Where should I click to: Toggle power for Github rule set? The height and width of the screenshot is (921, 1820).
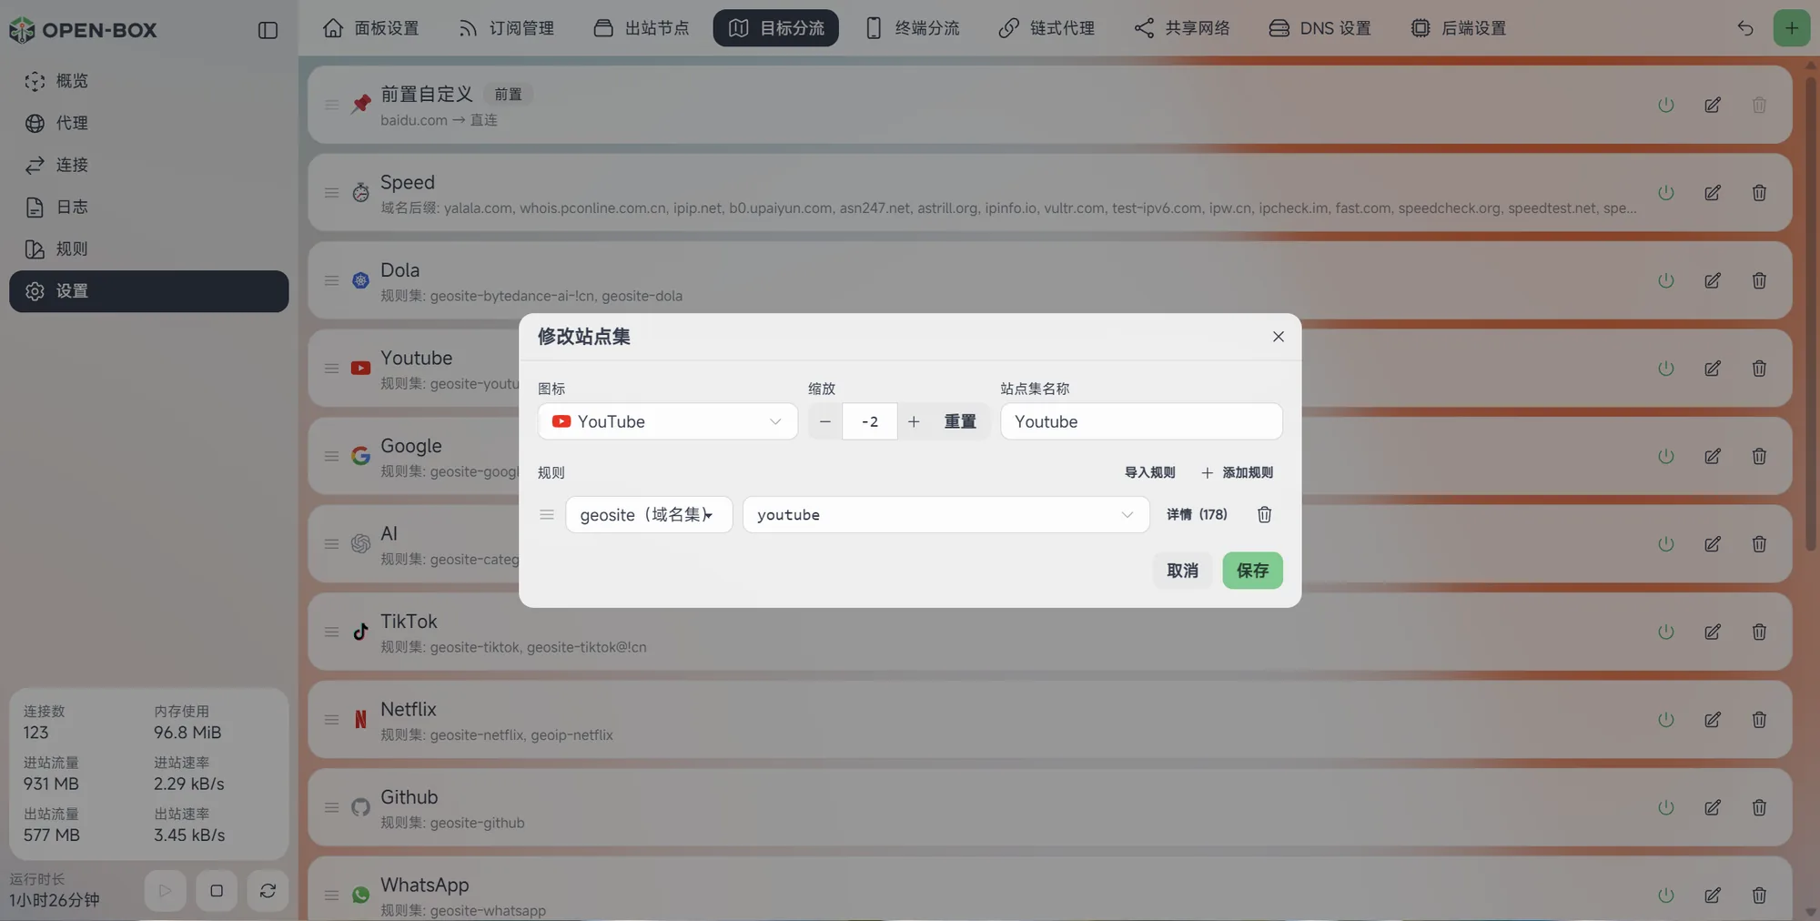click(x=1666, y=807)
